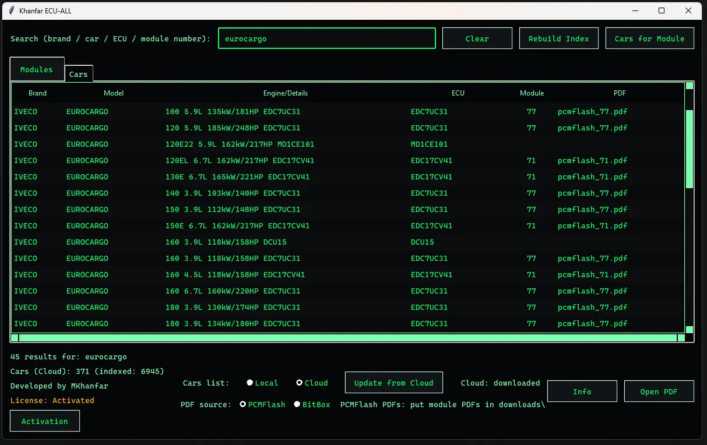This screenshot has height=445, width=707.
Task: Switch to the Cars tab
Action: pos(78,73)
